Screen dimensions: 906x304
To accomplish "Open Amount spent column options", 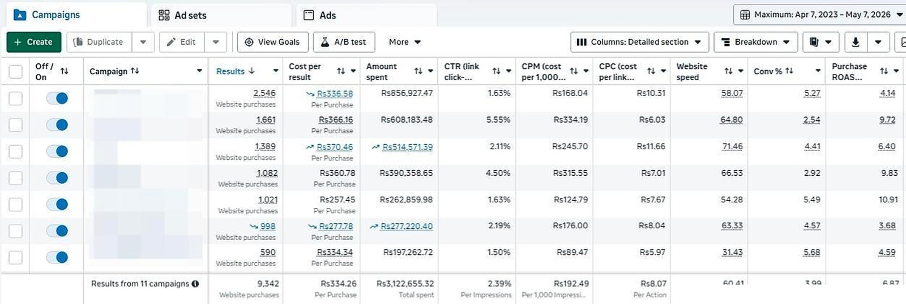I will click(x=430, y=71).
